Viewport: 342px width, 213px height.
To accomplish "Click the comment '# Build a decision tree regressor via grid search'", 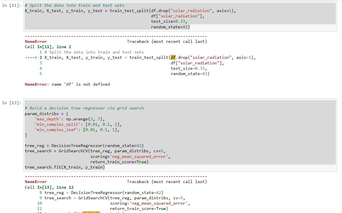I will (x=84, y=108).
